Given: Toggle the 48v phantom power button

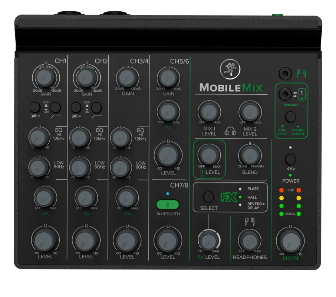Looking at the screenshot, I should point(290,159).
